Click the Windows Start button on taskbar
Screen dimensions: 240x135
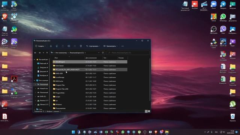pos(73,132)
